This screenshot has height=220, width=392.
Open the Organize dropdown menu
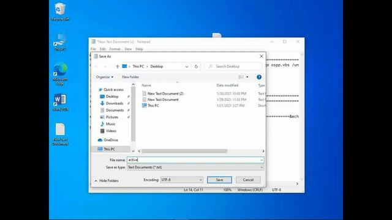point(105,77)
